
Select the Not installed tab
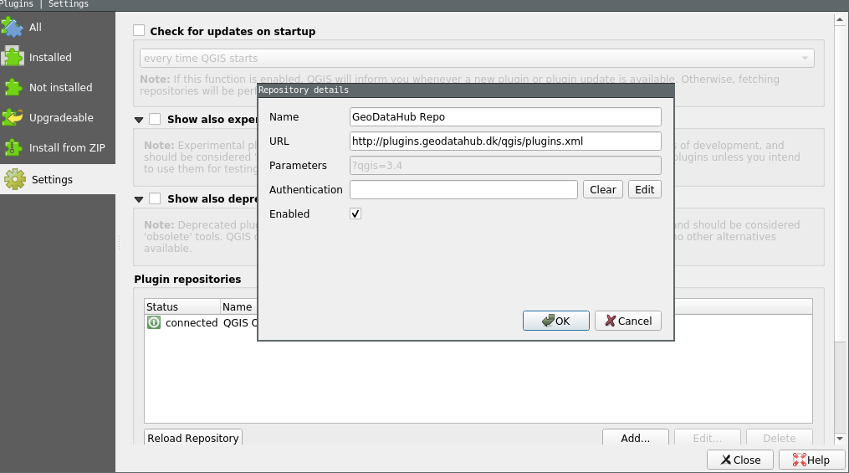pyautogui.click(x=58, y=87)
